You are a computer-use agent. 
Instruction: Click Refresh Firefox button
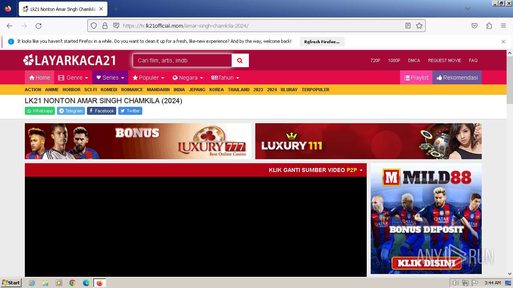tap(322, 42)
